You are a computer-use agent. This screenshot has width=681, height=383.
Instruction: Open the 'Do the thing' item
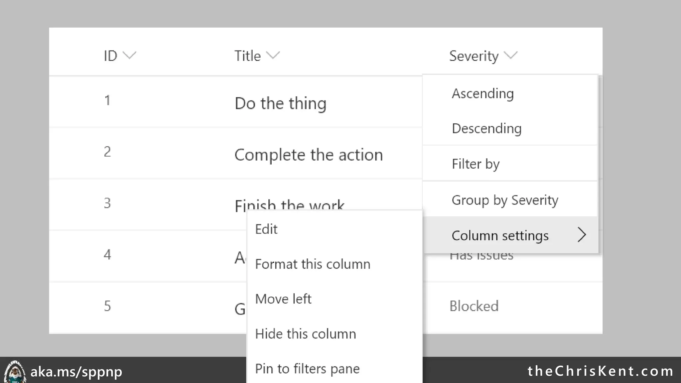[280, 103]
